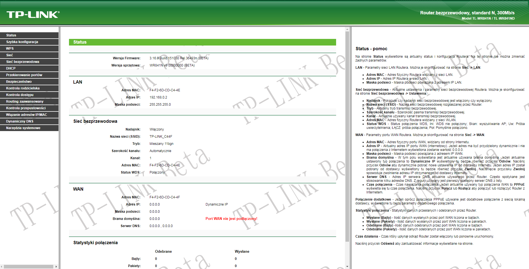Select the Sieć menu item
529x269 pixels.
point(29,55)
